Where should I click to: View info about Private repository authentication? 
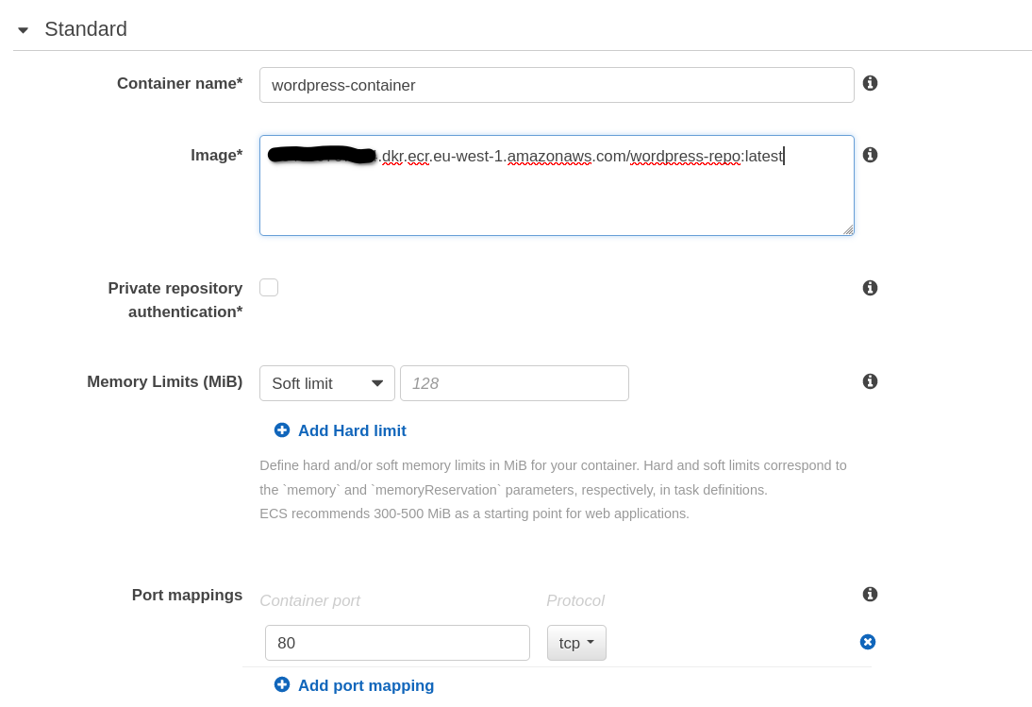tap(870, 288)
